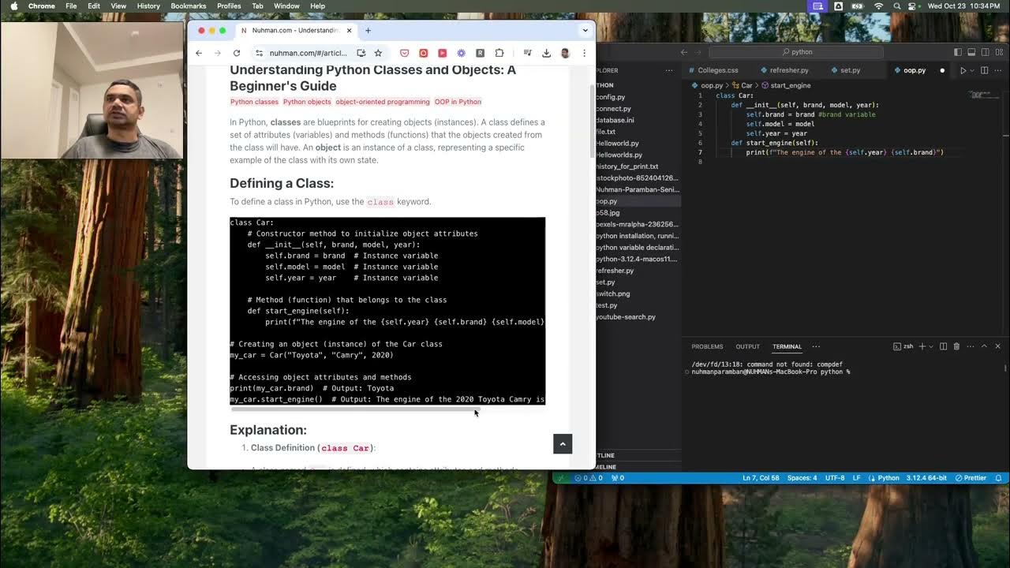
Task: Click the VS Code command center search box
Action: (796, 52)
